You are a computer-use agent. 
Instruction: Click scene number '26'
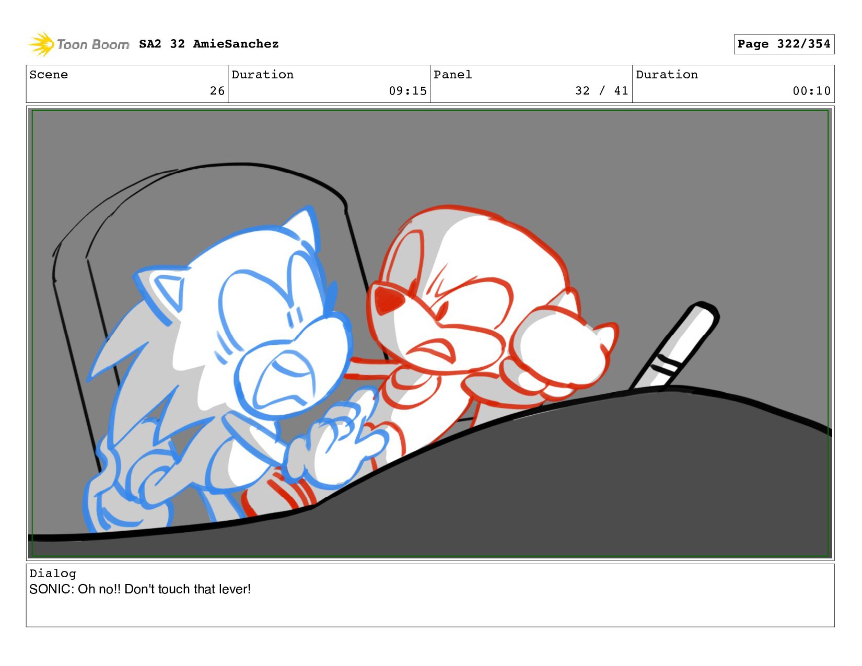(x=217, y=91)
